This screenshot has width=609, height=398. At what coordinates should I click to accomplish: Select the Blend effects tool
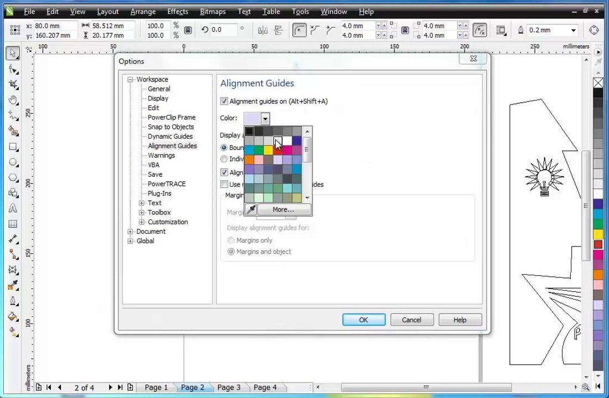click(13, 270)
